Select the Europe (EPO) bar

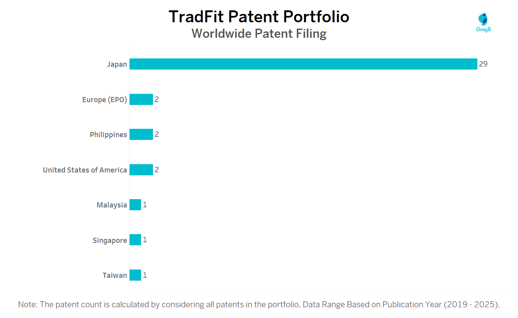(141, 99)
